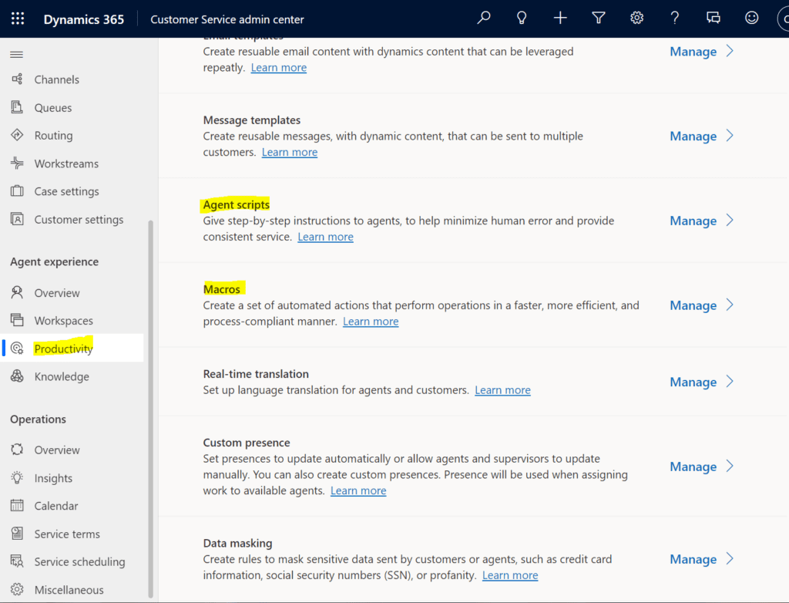This screenshot has height=603, width=789.
Task: Open the lightbulb ideas icon
Action: tap(522, 17)
